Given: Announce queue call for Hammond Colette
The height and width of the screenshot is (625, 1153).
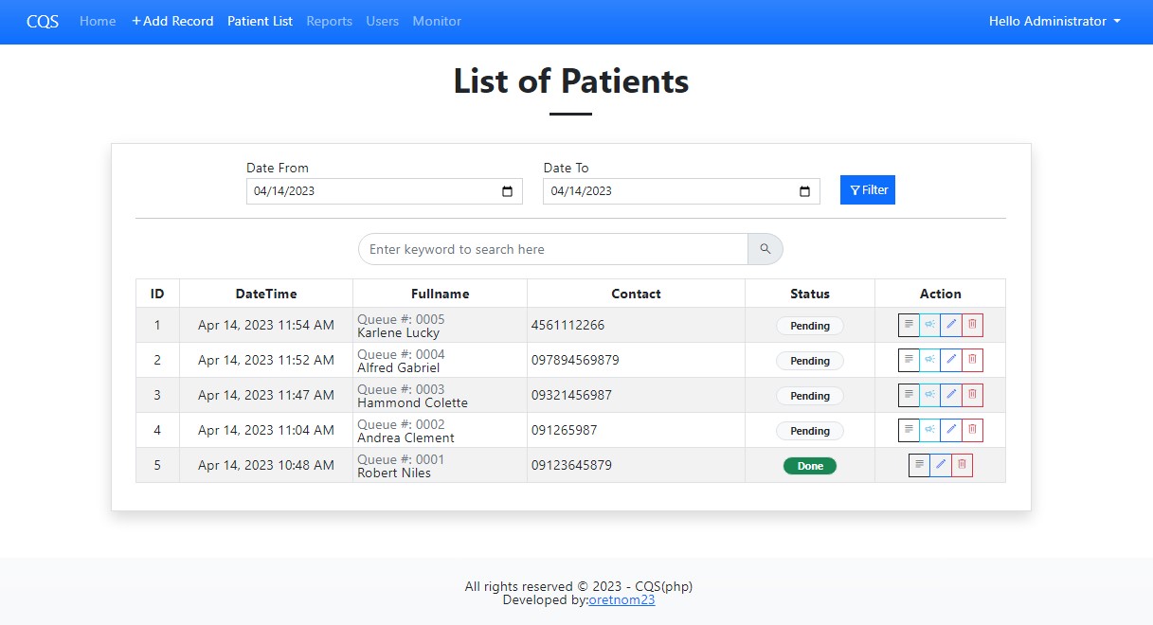Looking at the screenshot, I should (929, 395).
